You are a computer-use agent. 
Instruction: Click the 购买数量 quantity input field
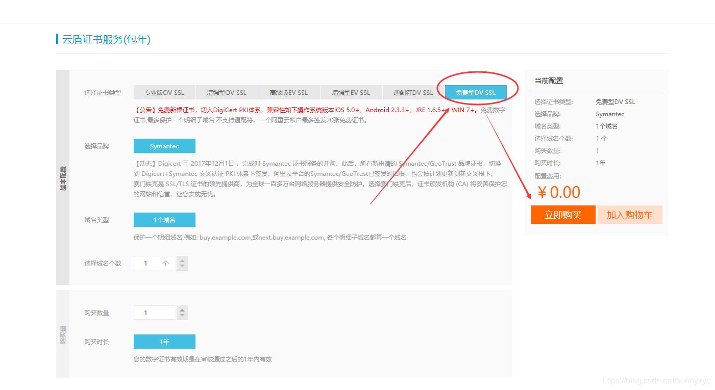(154, 313)
